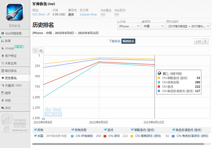The image size is (212, 148).
Task: Toggle the 策略游戏 (游戏) checkbox
Action: [x=132, y=130]
